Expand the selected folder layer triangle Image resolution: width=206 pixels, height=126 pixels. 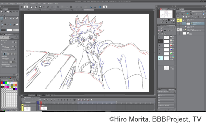pos(185,24)
